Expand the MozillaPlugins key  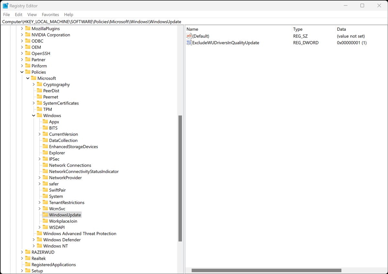tap(22, 28)
